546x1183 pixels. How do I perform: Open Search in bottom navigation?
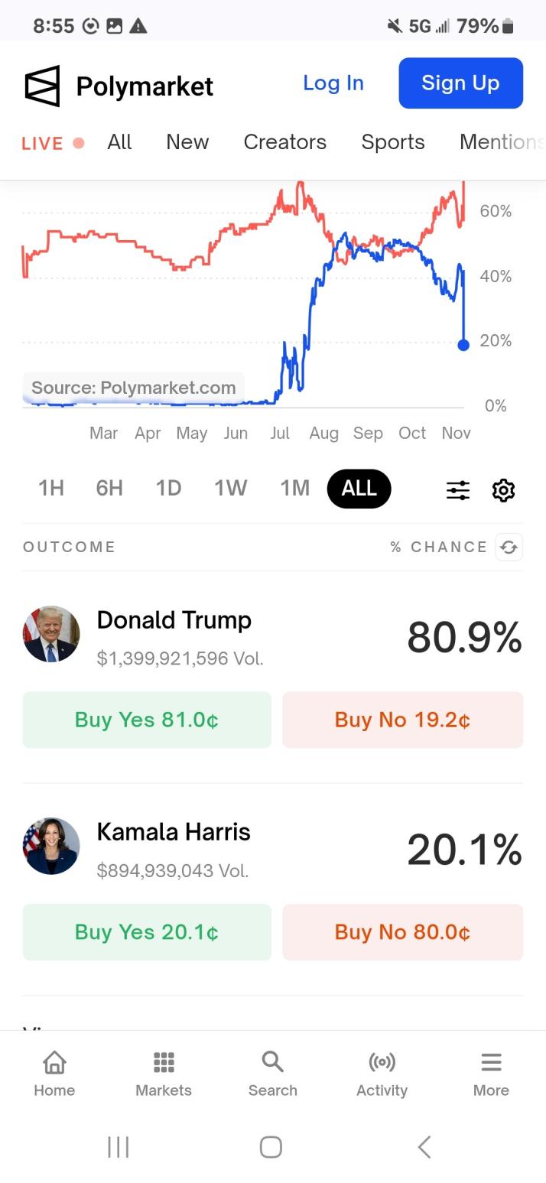coord(272,1073)
